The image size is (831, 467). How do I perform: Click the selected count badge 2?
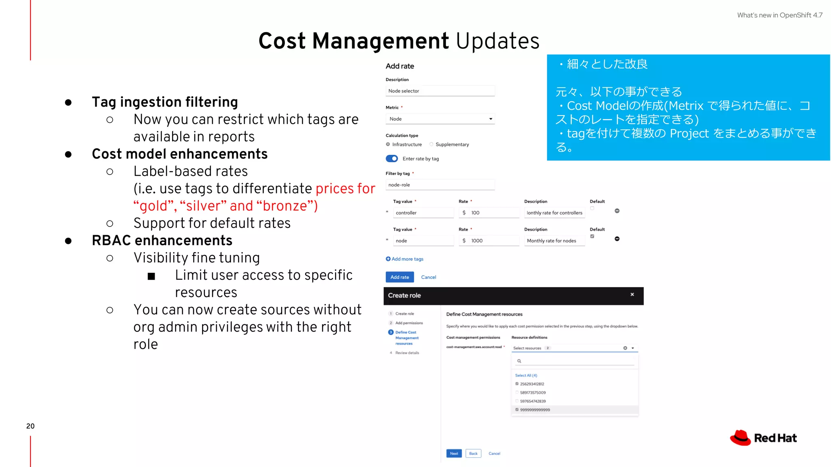tap(547, 348)
